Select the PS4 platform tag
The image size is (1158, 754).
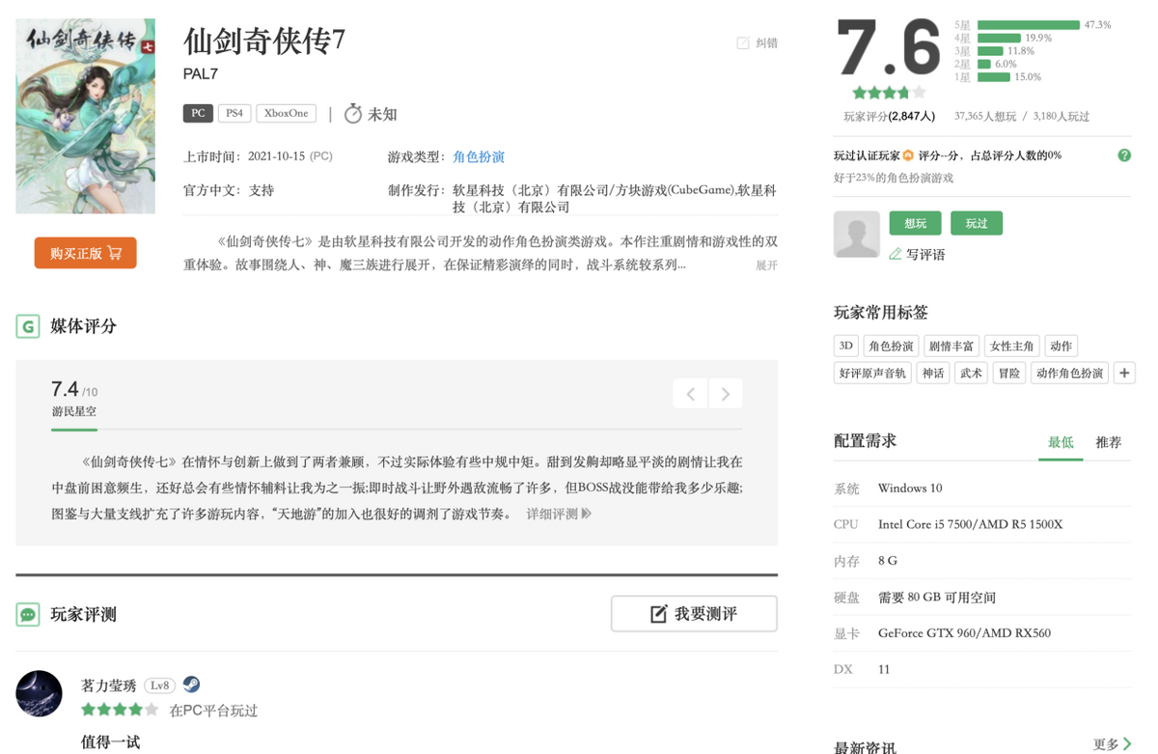point(234,113)
